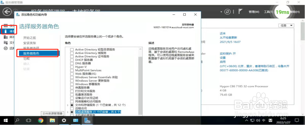Open Task View from the taskbar
Viewport: 305px width, 125px height.
click(29, 120)
